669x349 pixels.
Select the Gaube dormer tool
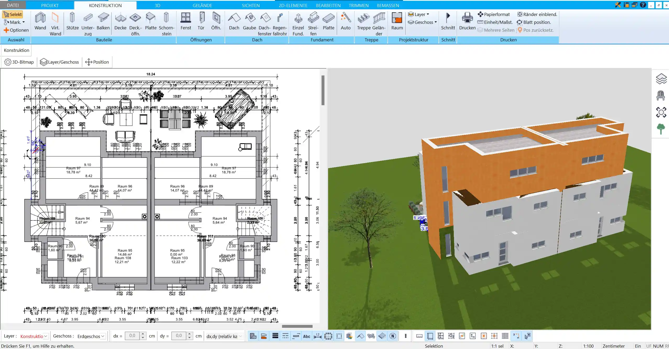click(x=249, y=21)
